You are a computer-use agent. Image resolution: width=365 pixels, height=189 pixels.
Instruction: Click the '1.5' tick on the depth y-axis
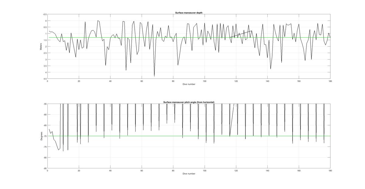tap(45, 40)
